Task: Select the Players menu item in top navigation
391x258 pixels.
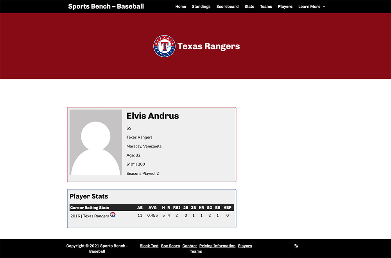Action: [285, 7]
